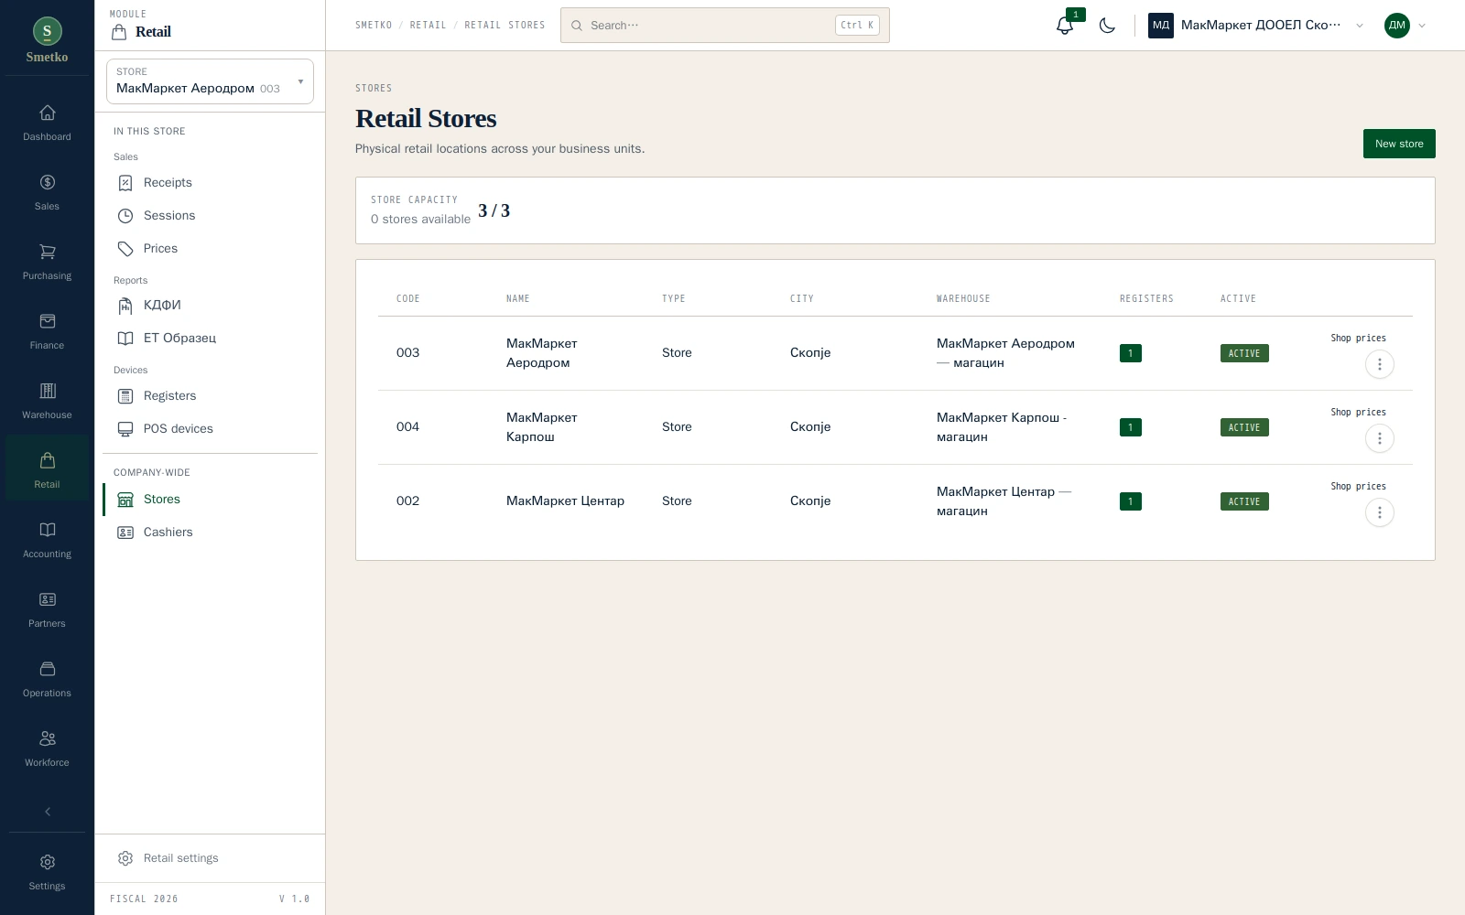Open the three-dot menu for store 004

point(1380,438)
